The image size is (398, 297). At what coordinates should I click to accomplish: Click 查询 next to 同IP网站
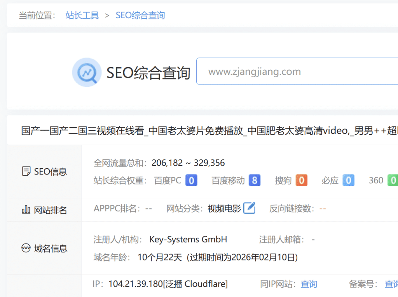click(x=309, y=284)
